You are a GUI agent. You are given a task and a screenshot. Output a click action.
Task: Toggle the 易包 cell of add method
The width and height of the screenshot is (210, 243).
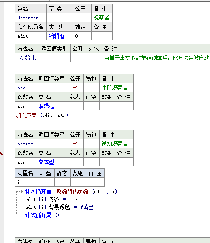(x=91, y=88)
